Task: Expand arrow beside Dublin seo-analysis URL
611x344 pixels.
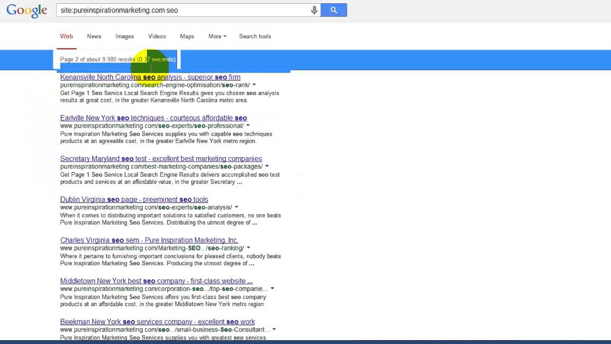Action: click(236, 207)
